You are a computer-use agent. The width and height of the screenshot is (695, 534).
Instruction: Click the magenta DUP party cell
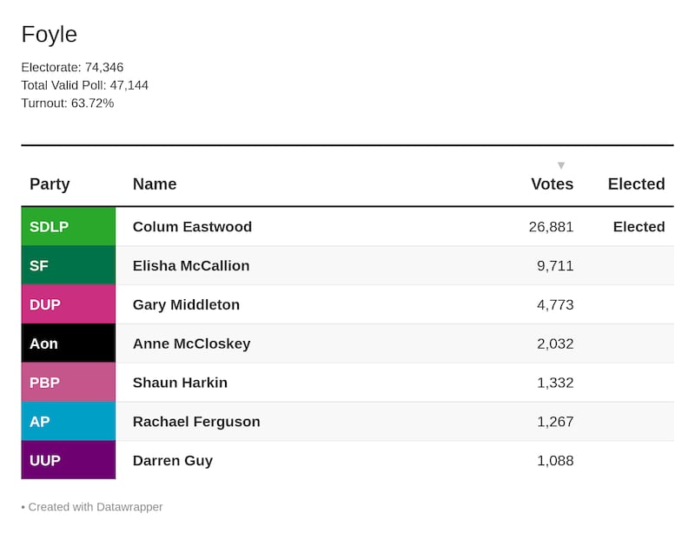(68, 305)
